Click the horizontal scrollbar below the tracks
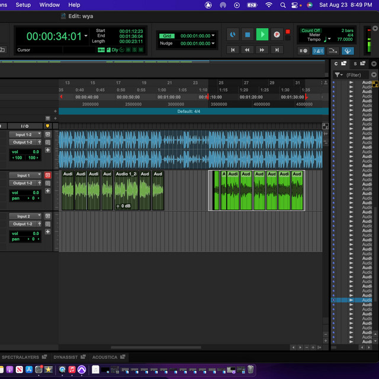The height and width of the screenshot is (379, 379). (156, 348)
